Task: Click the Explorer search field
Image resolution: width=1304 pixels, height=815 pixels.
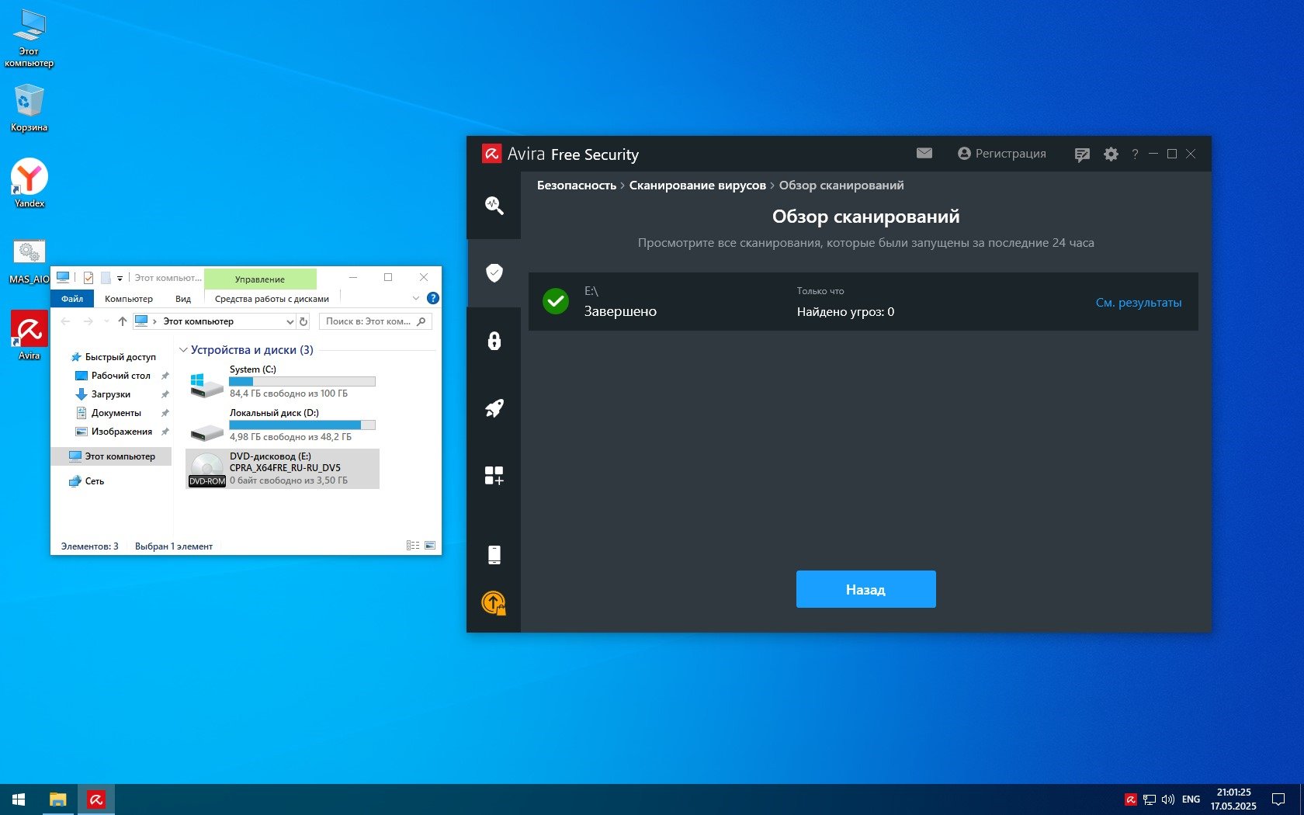Action: (x=368, y=321)
